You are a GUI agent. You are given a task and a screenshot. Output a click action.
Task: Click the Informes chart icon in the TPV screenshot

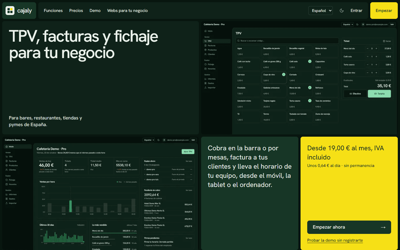click(206, 79)
